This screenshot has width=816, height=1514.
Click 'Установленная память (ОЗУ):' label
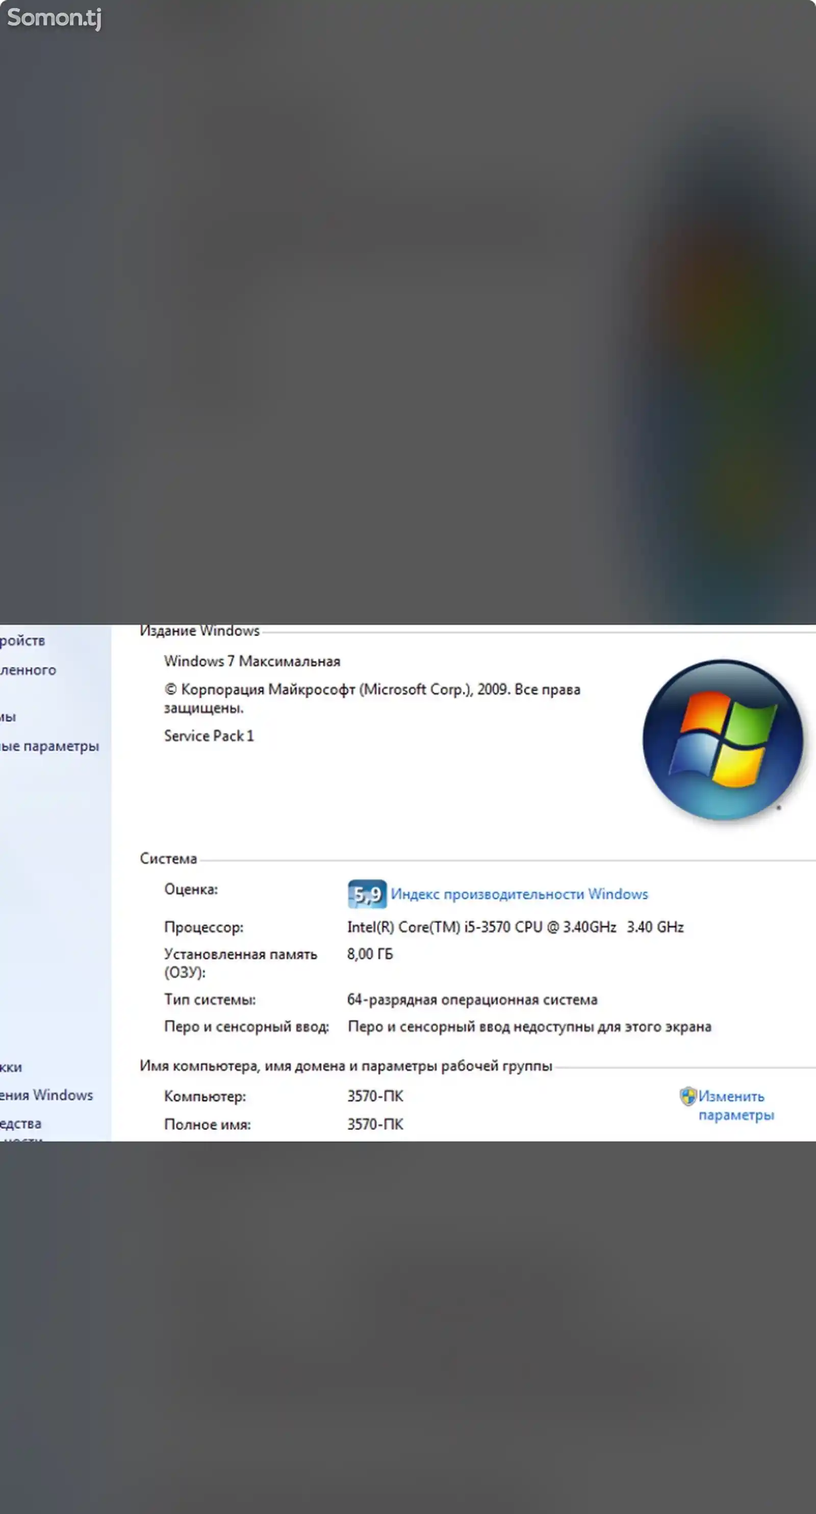pos(240,963)
